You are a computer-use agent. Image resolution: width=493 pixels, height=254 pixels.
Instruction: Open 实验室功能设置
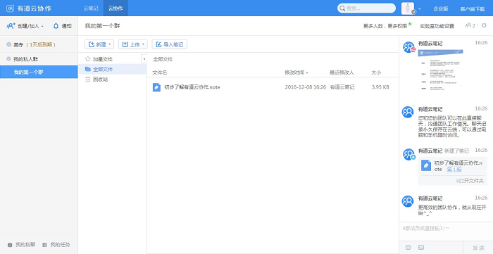click(x=437, y=26)
